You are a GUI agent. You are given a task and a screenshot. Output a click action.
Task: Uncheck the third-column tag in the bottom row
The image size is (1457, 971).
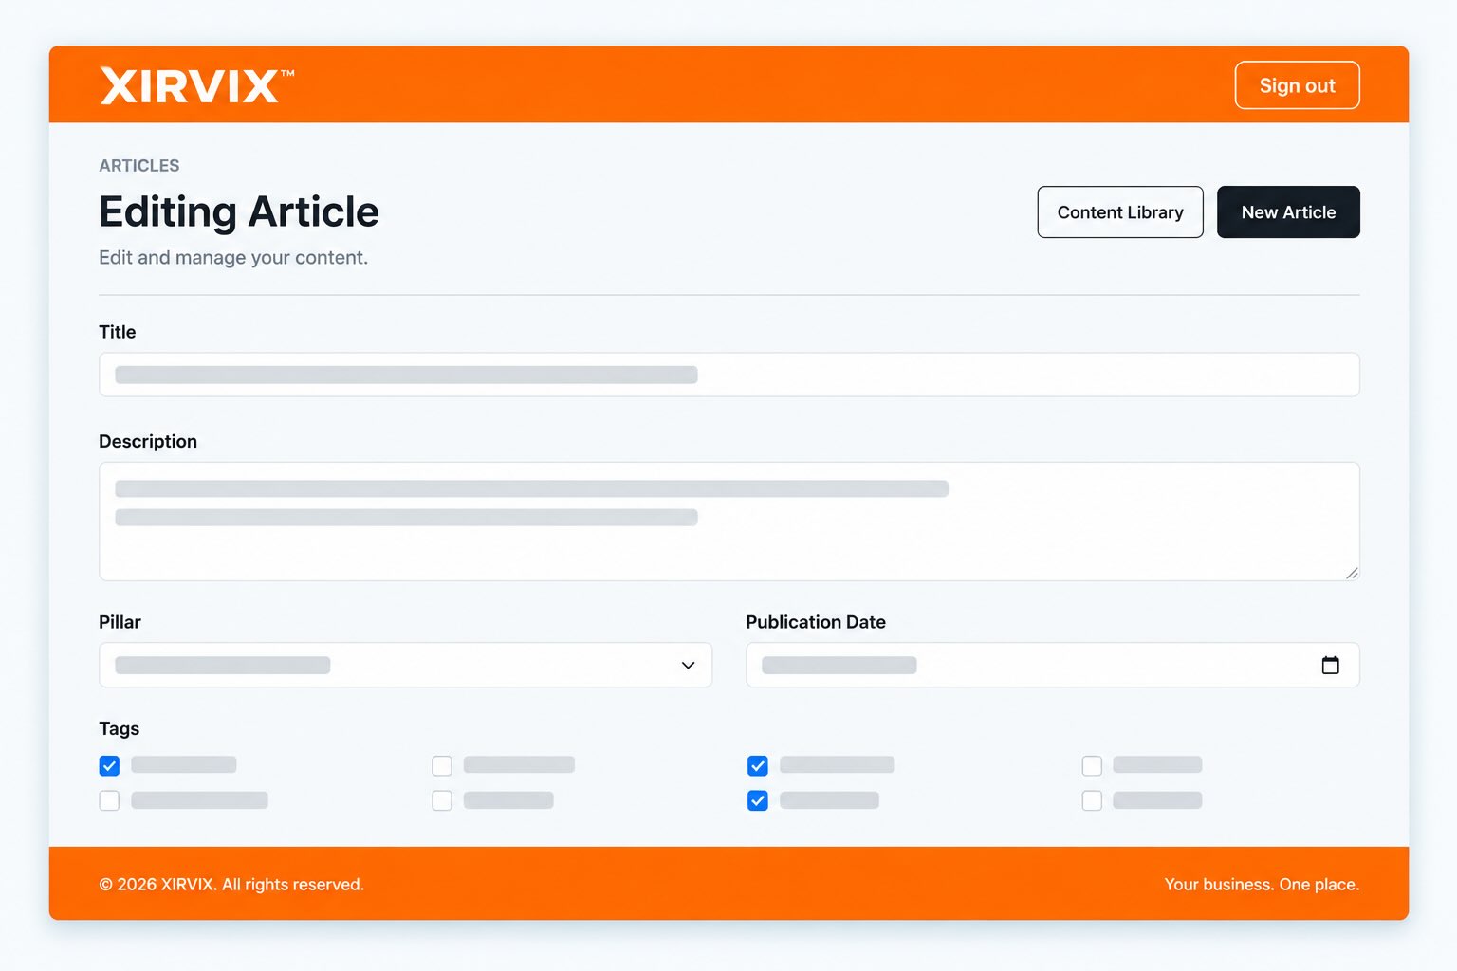click(x=757, y=800)
